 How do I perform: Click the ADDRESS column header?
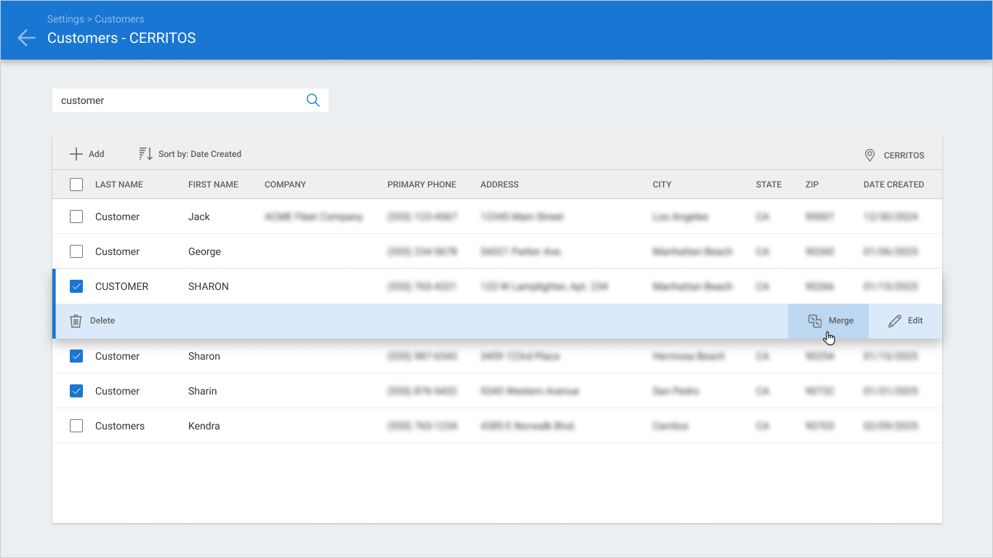(x=499, y=185)
